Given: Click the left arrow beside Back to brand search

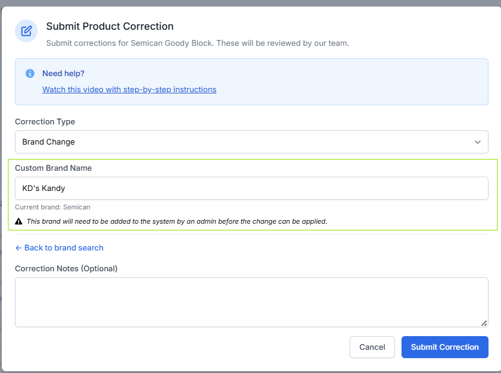Looking at the screenshot, I should click(18, 247).
